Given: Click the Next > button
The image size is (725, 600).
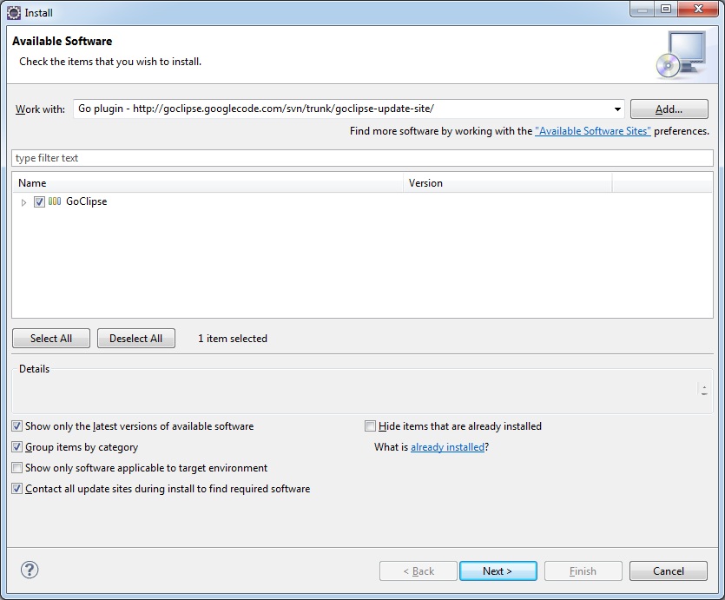Looking at the screenshot, I should click(x=498, y=570).
